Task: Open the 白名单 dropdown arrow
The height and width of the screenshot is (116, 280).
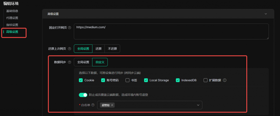Action: click(198, 105)
